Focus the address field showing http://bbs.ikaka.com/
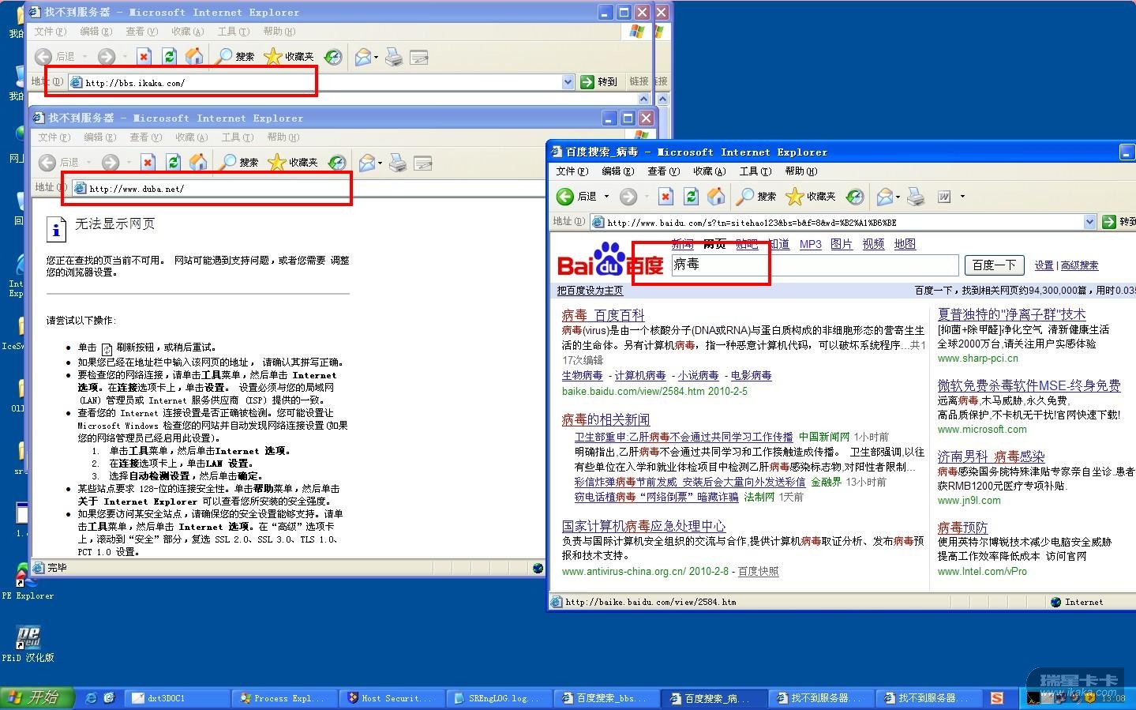Viewport: 1136px width, 710px height. [321, 82]
